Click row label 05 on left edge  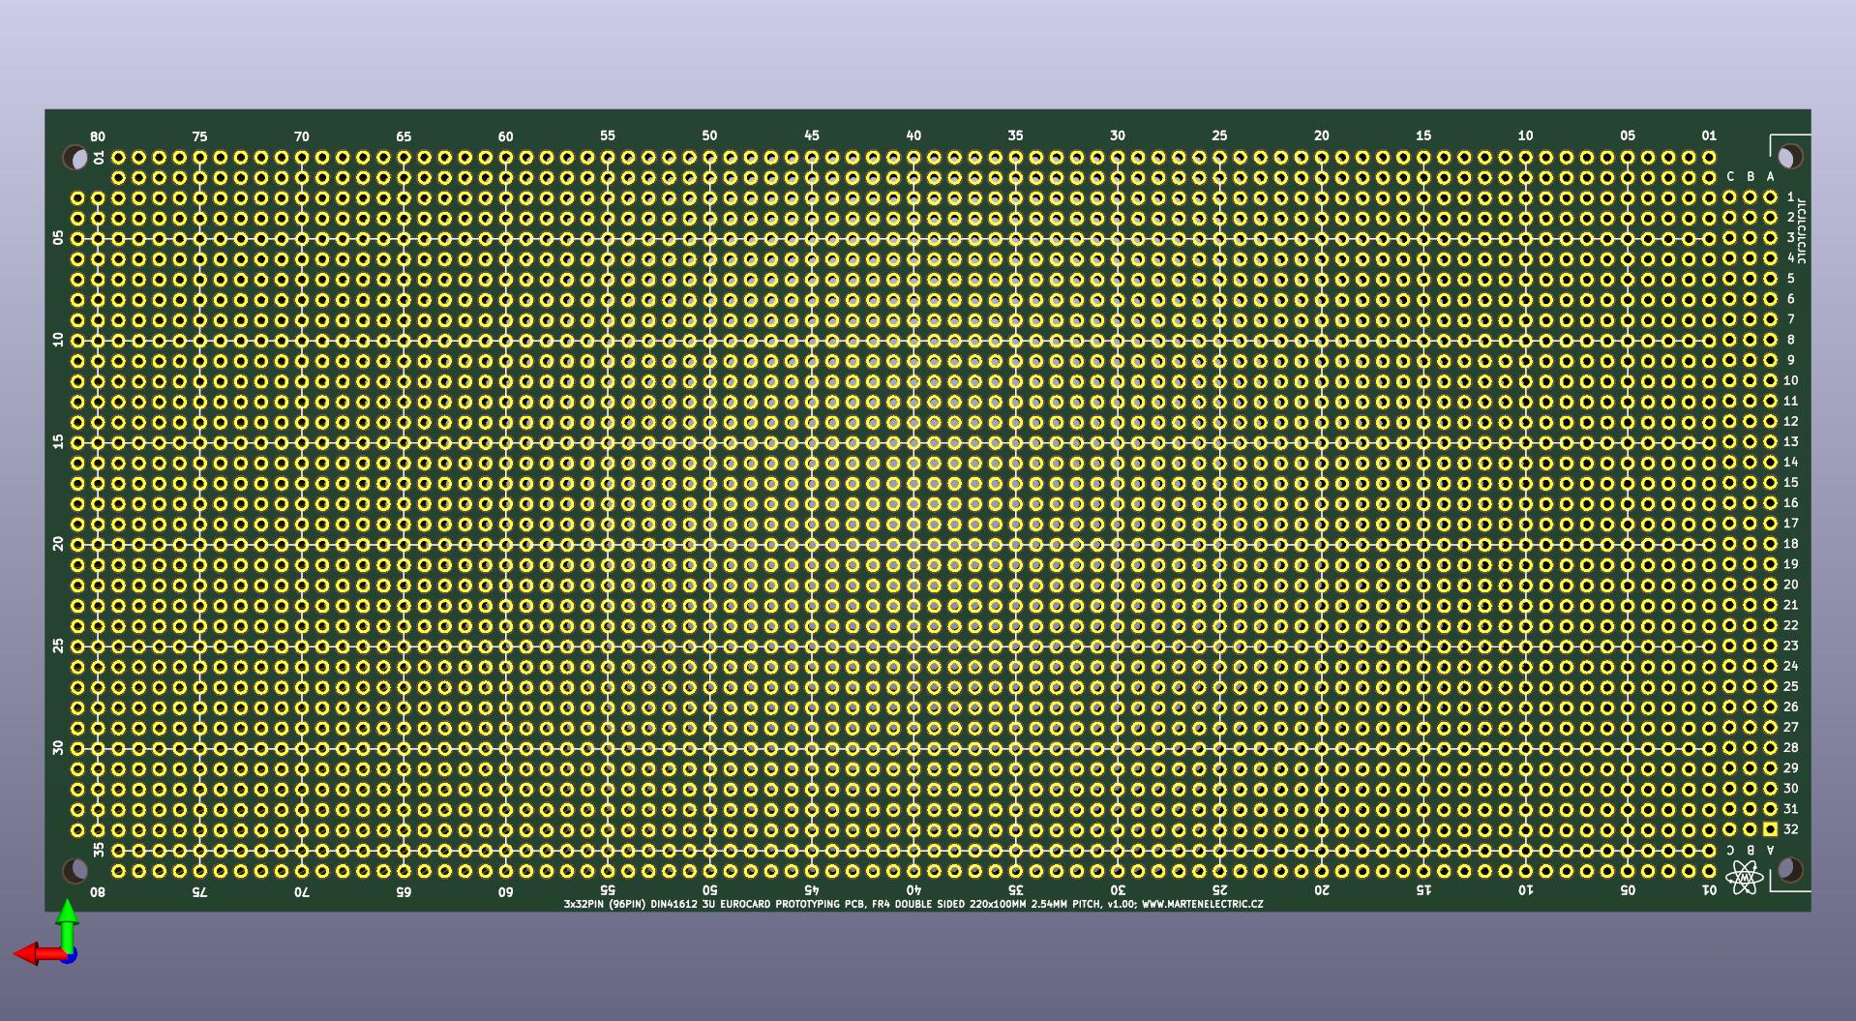[x=59, y=238]
